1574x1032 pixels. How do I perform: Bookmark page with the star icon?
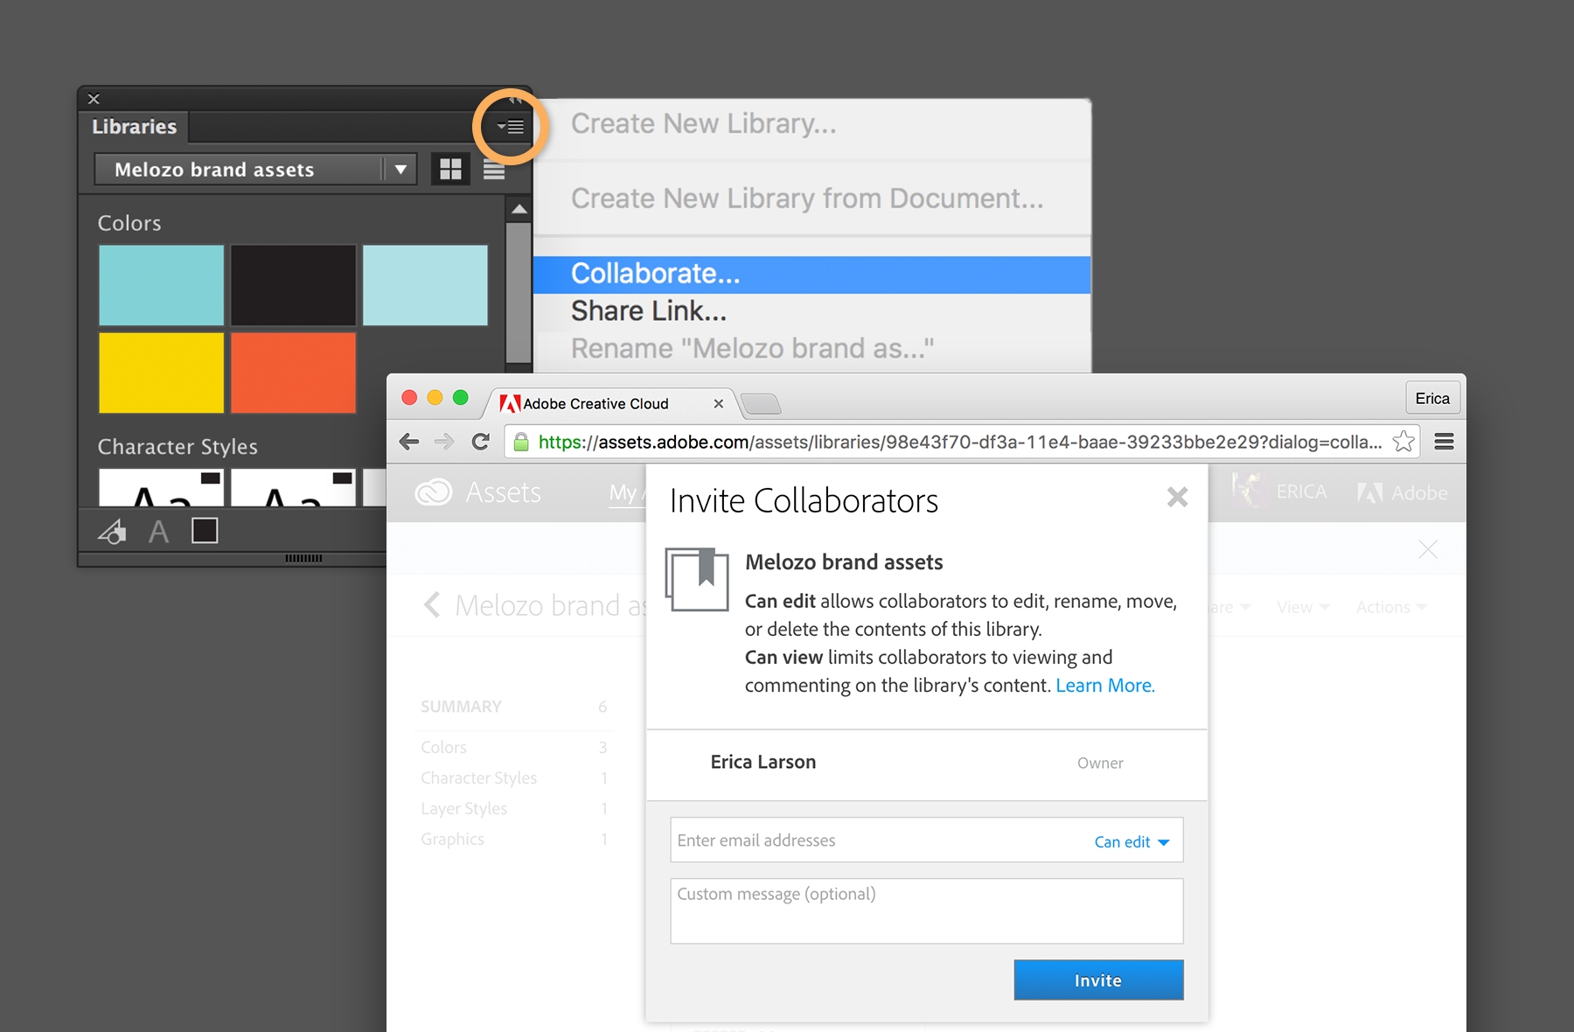(x=1403, y=442)
